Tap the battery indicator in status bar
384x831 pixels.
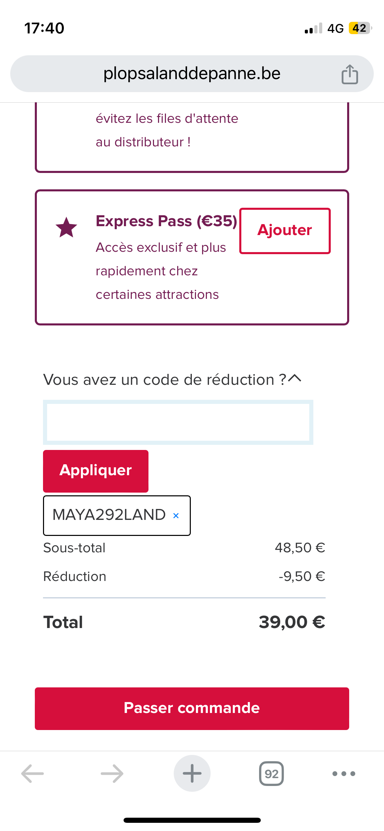click(x=360, y=28)
